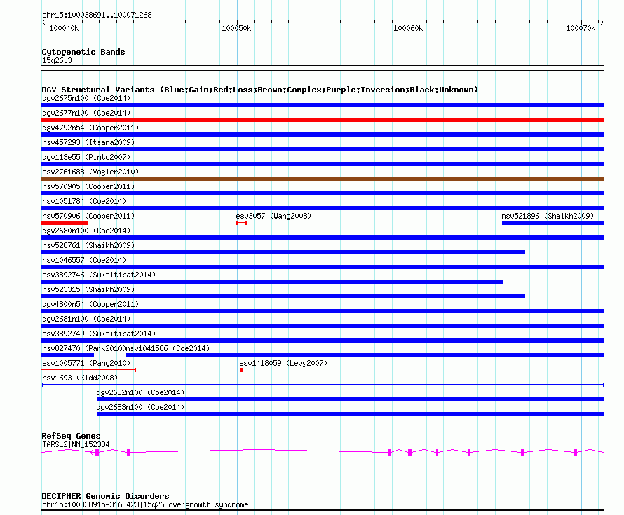Click dgv2675n100 (Coe2014) variant label
Image resolution: width=624 pixels, height=515 pixels.
click(86, 98)
